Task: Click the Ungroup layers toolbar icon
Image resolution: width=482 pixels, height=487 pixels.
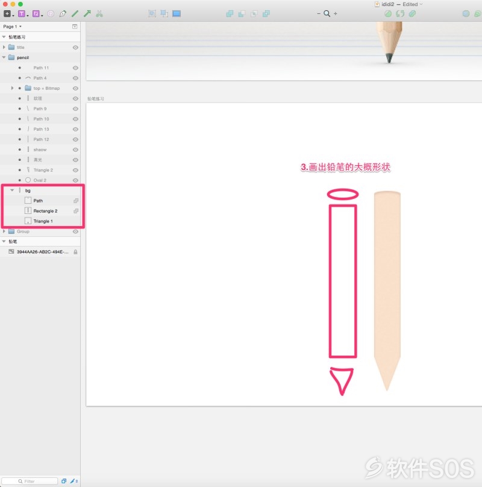Action: (164, 14)
